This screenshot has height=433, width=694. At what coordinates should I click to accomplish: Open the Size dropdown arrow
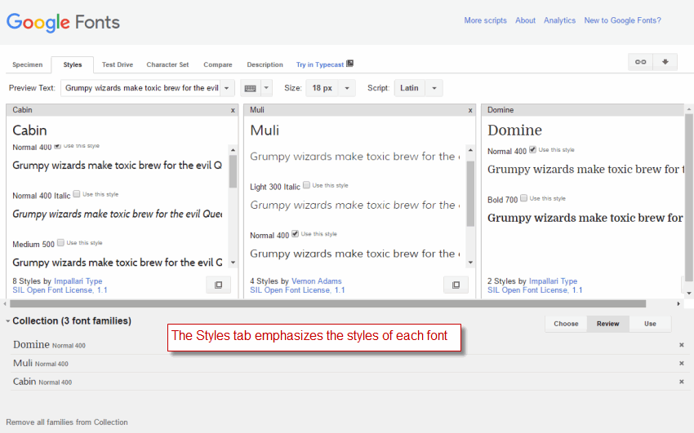[x=347, y=88]
